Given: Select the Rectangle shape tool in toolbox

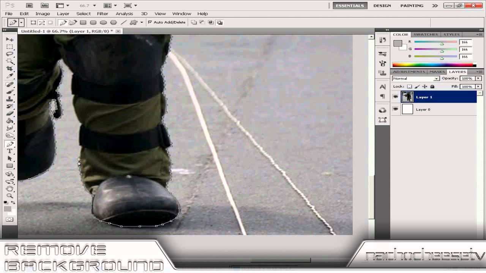Looking at the screenshot, I should [10, 166].
